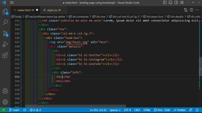Open the hamburger application menu
The width and height of the screenshot is (202, 113).
pos(12,3)
